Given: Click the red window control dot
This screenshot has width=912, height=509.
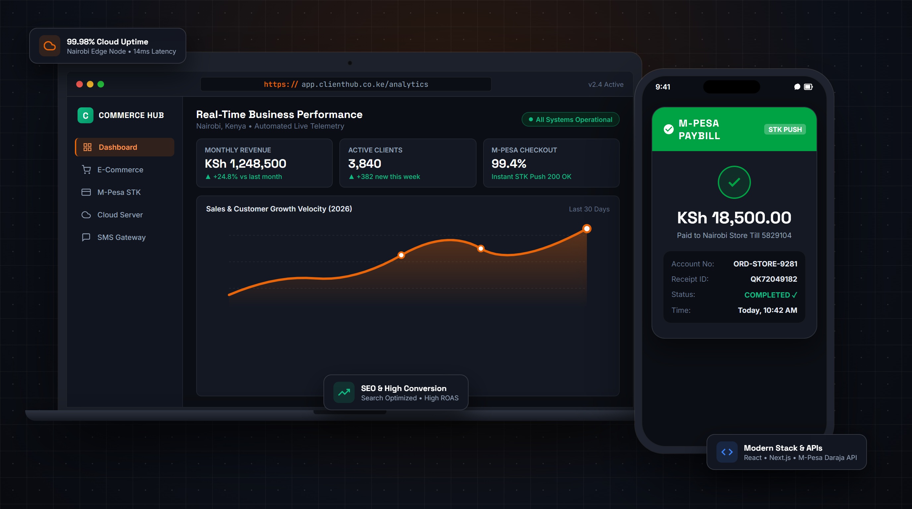Looking at the screenshot, I should pyautogui.click(x=79, y=84).
